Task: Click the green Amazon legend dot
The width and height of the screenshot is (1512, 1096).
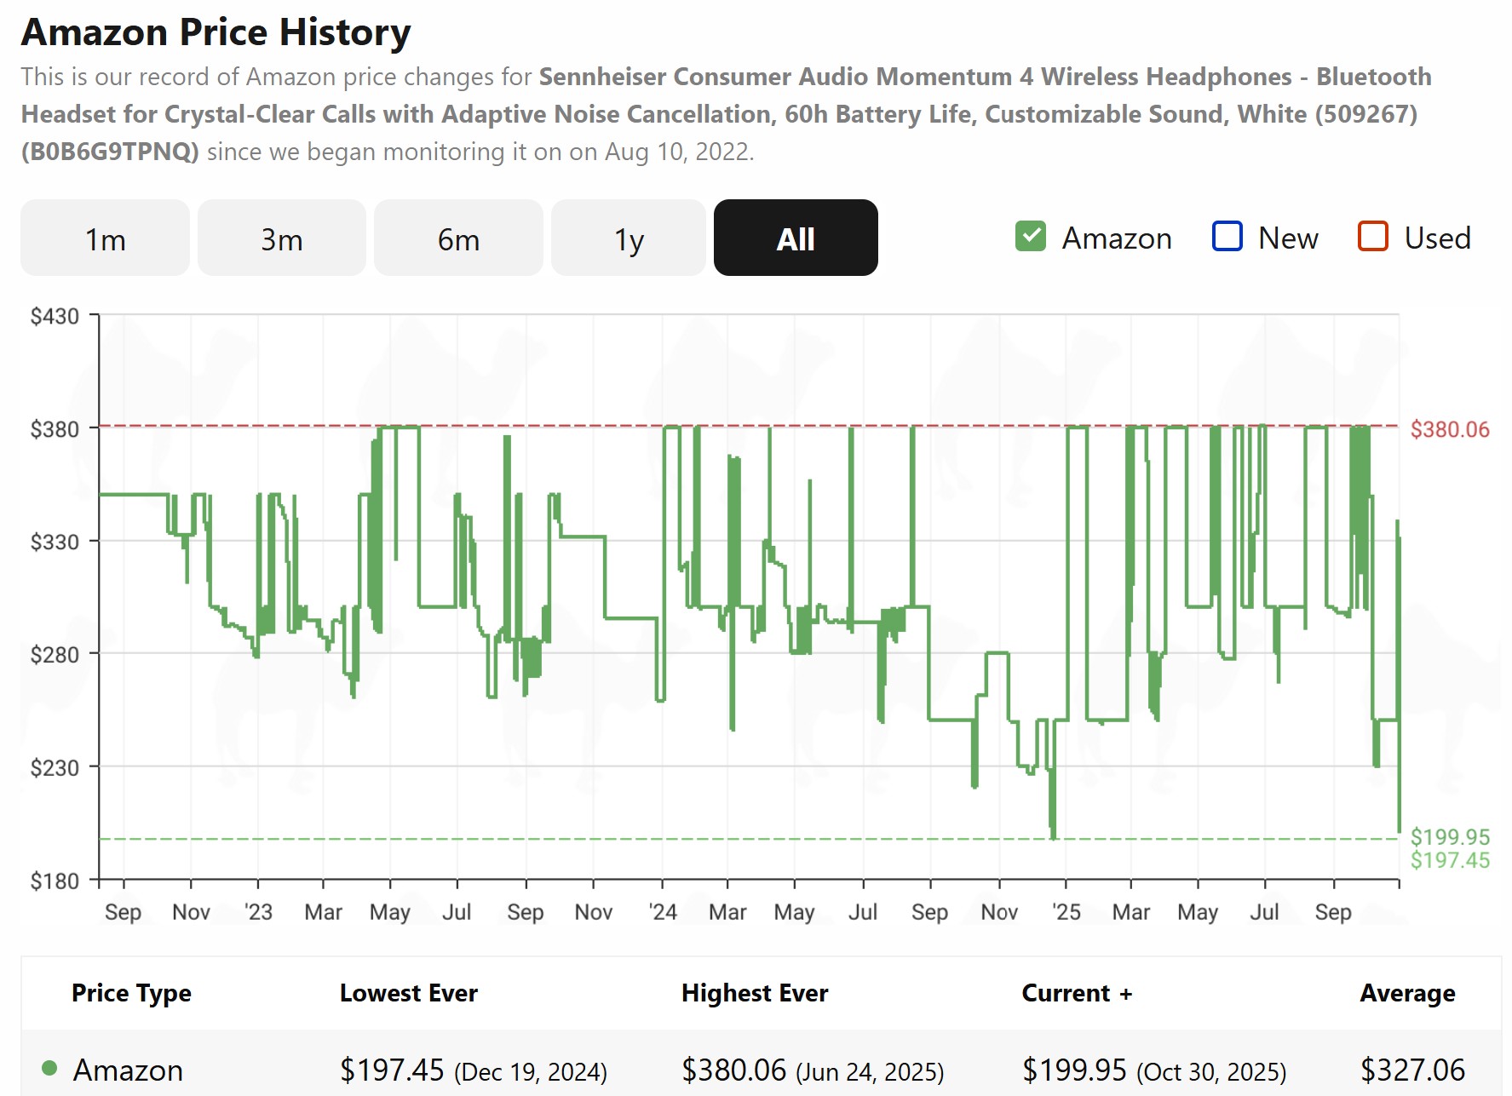Action: pos(51,1070)
